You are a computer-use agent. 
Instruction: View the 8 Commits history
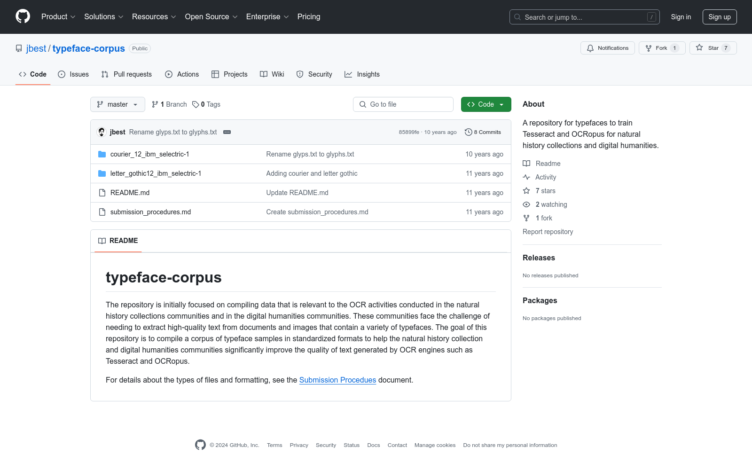click(x=483, y=132)
